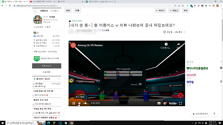Image resolution: width=223 pixels, height=125 pixels.
Task: Switch to the 나의활동 tab
Action: (55, 11)
